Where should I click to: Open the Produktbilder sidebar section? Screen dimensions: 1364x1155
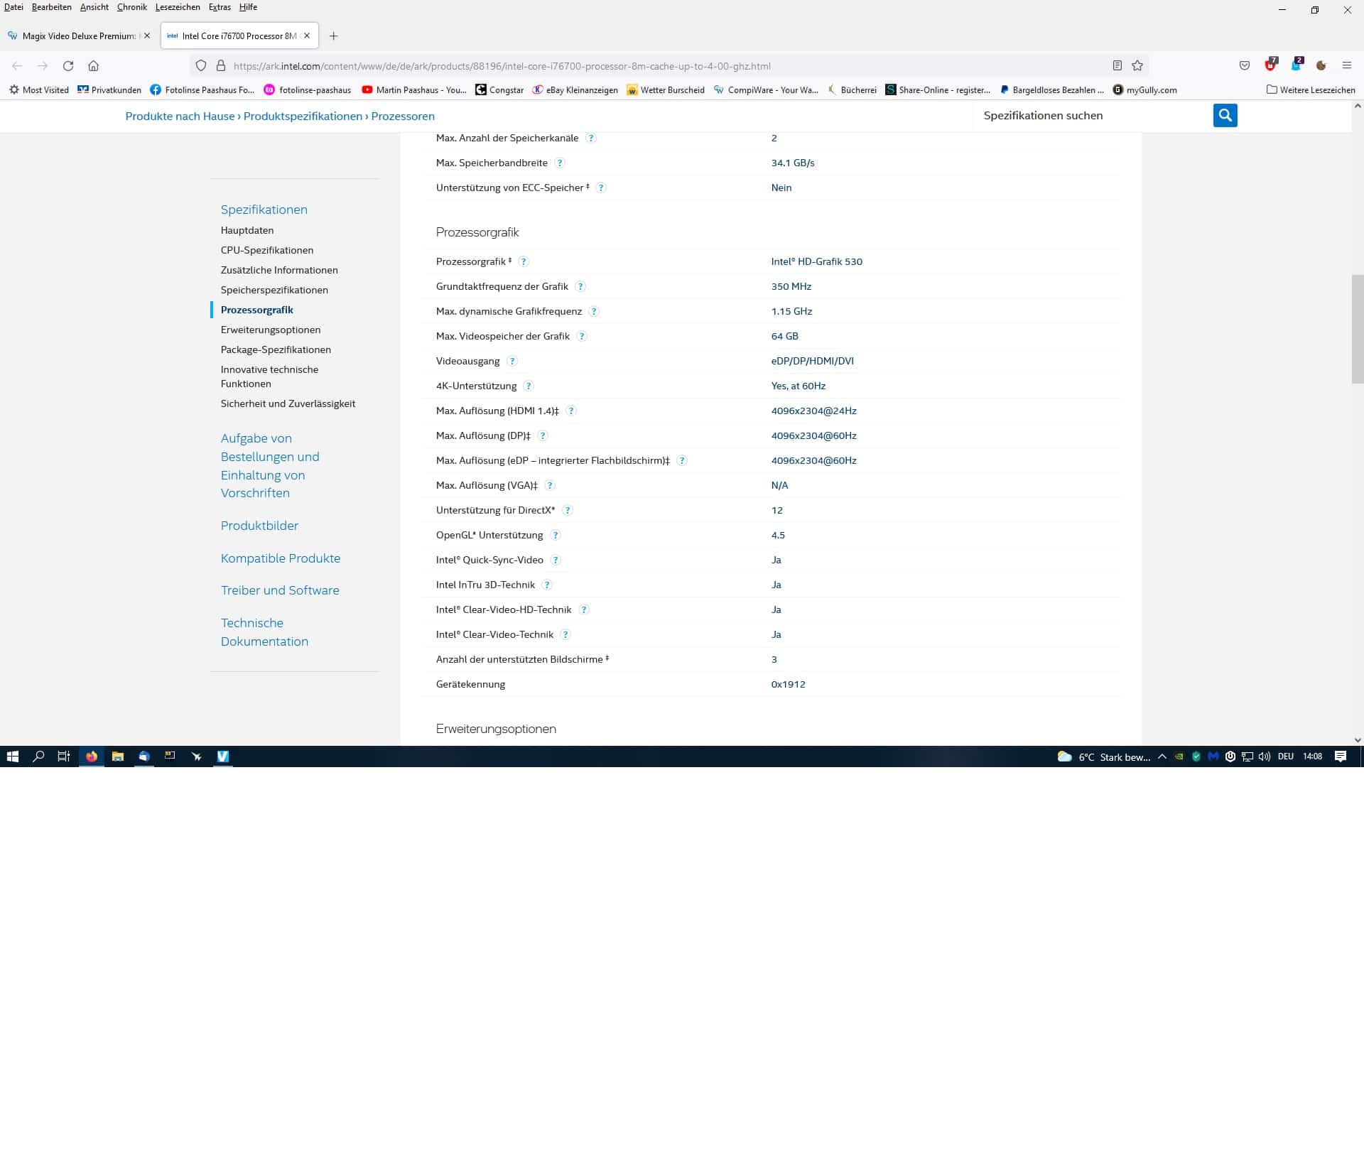pyautogui.click(x=259, y=526)
